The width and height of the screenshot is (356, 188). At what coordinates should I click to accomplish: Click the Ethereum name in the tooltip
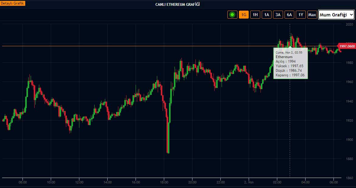[284, 57]
